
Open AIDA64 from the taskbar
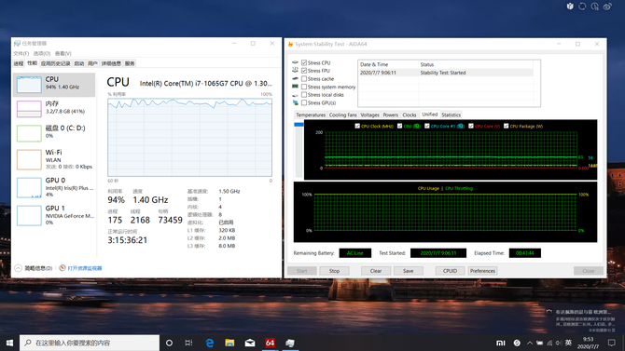270,343
